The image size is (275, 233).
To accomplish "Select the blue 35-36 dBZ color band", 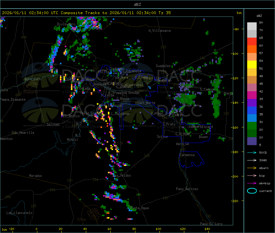I will click(252, 110).
